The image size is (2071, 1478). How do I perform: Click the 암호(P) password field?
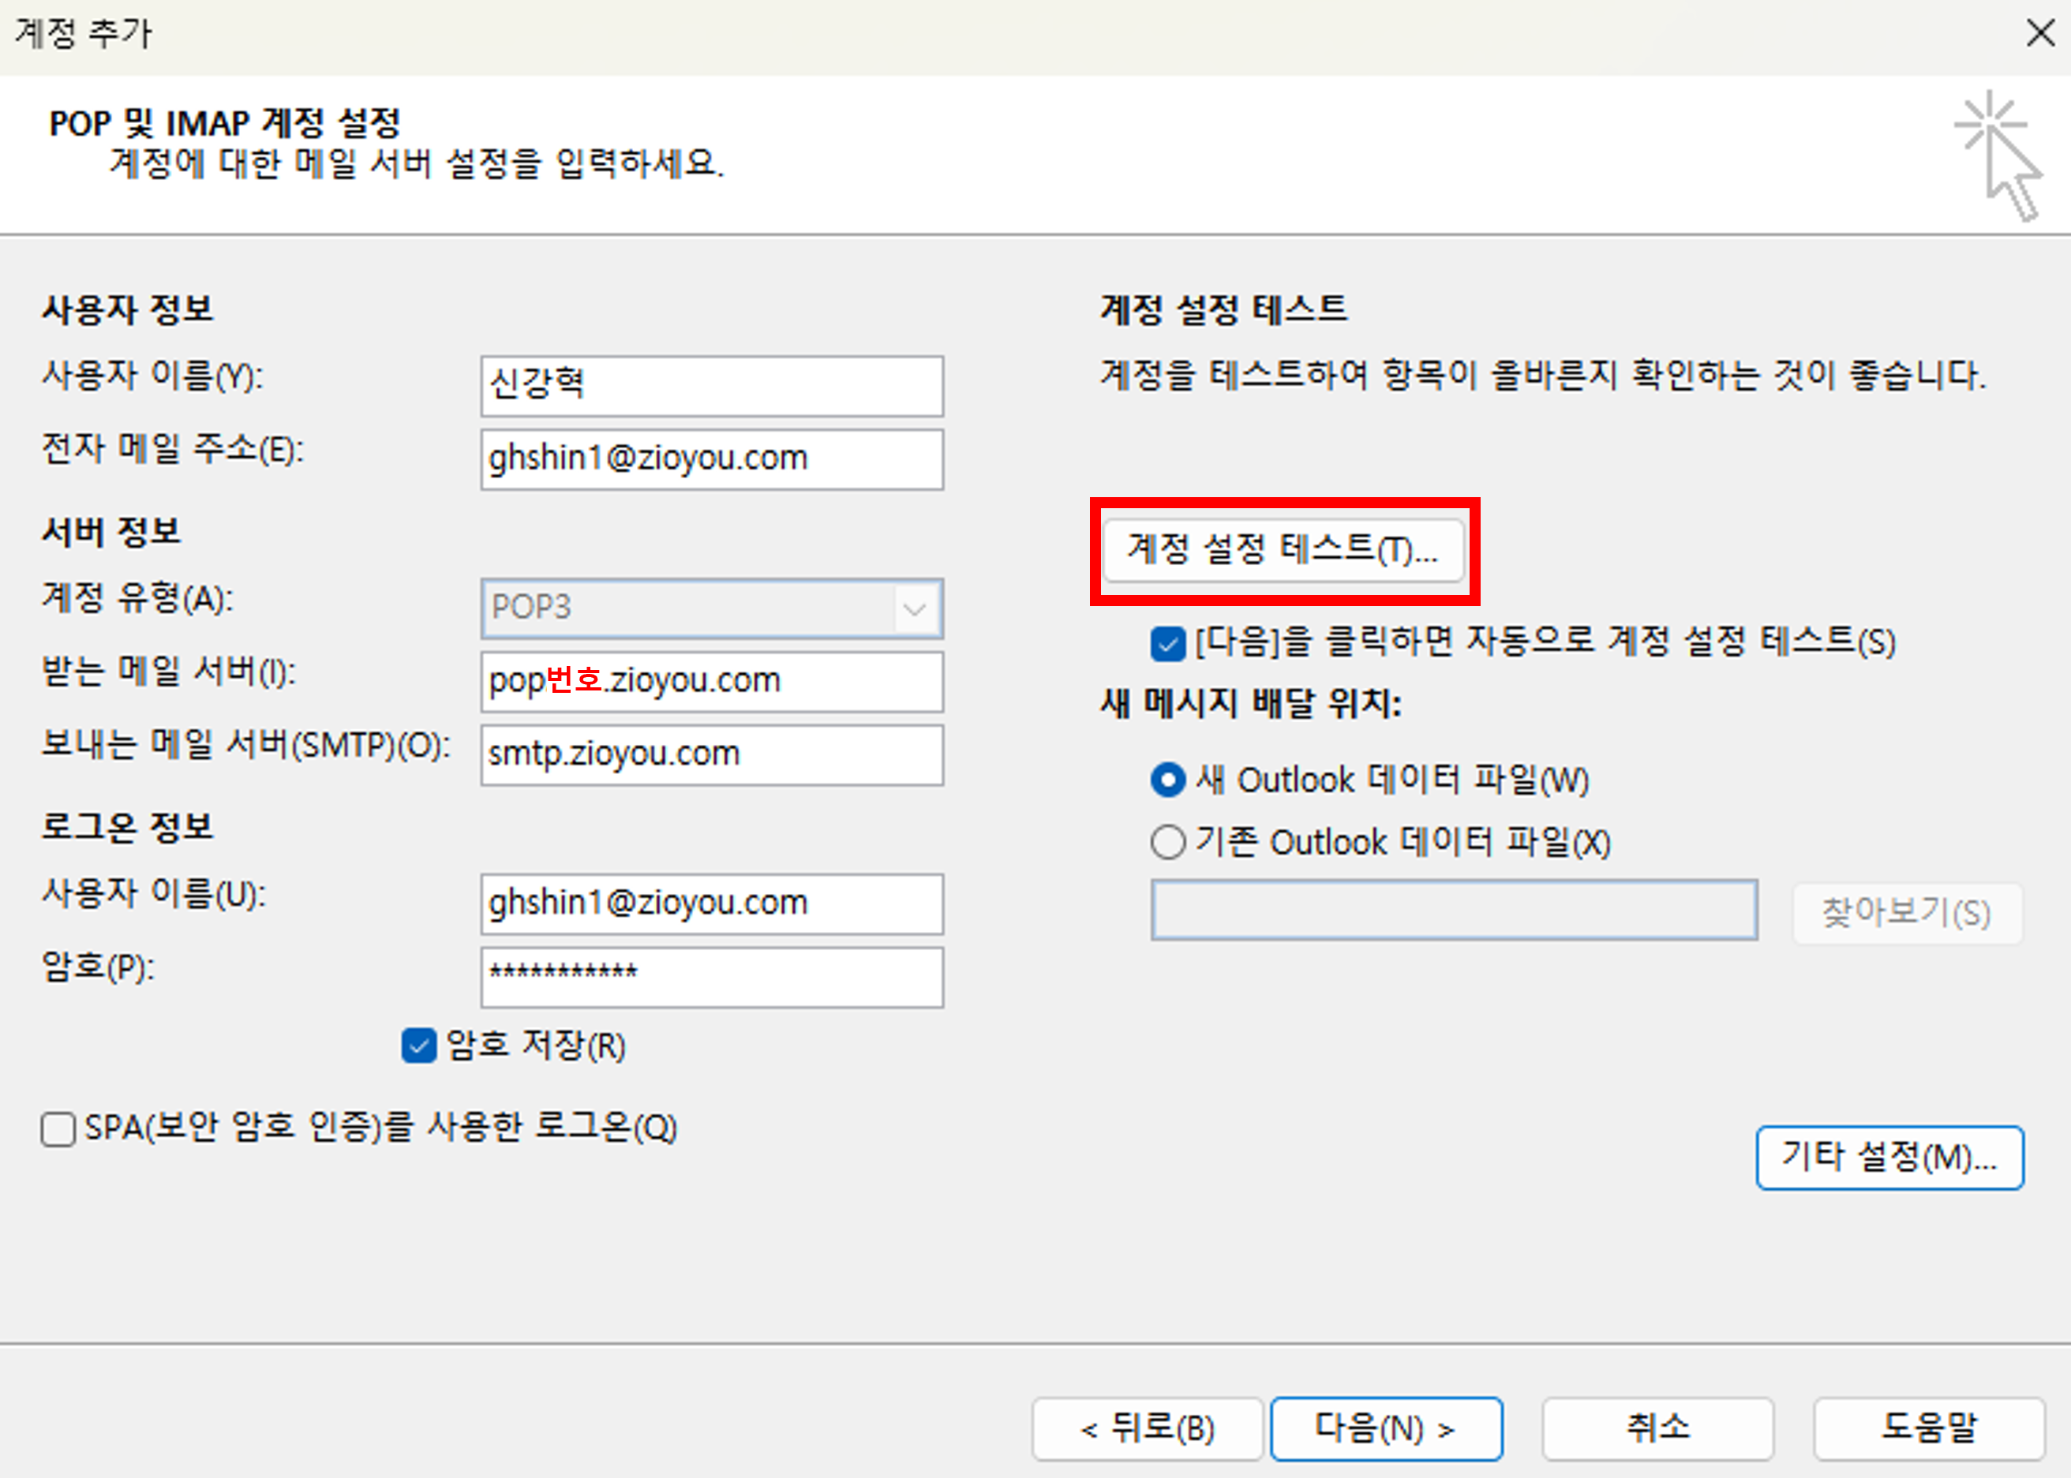coord(712,978)
